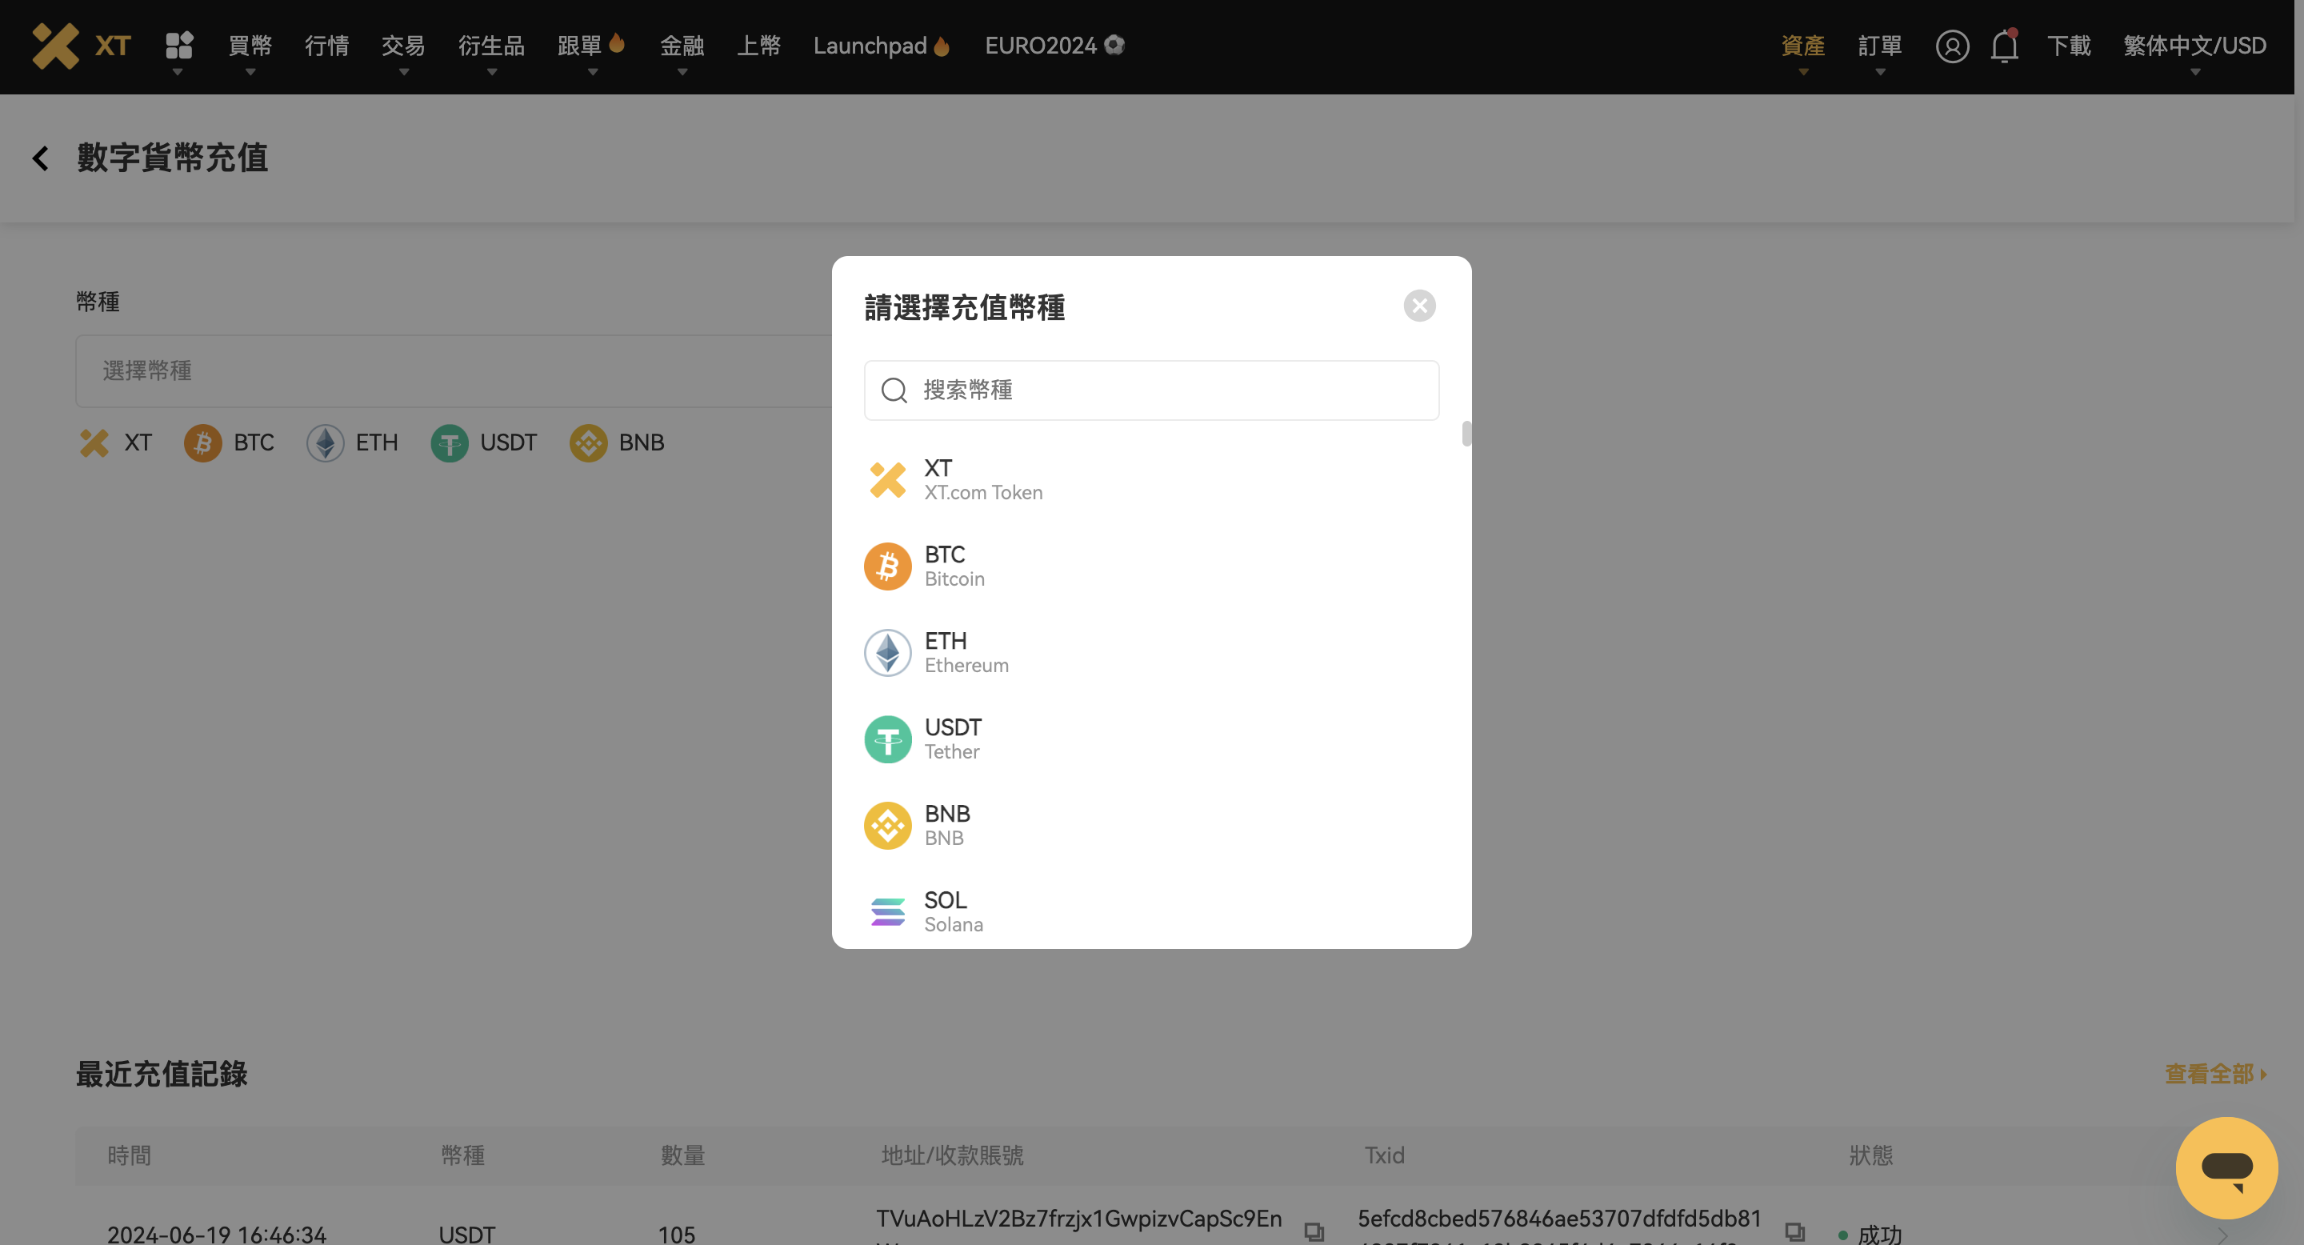Open the 選擇幣種 currency dropdown field

point(454,370)
